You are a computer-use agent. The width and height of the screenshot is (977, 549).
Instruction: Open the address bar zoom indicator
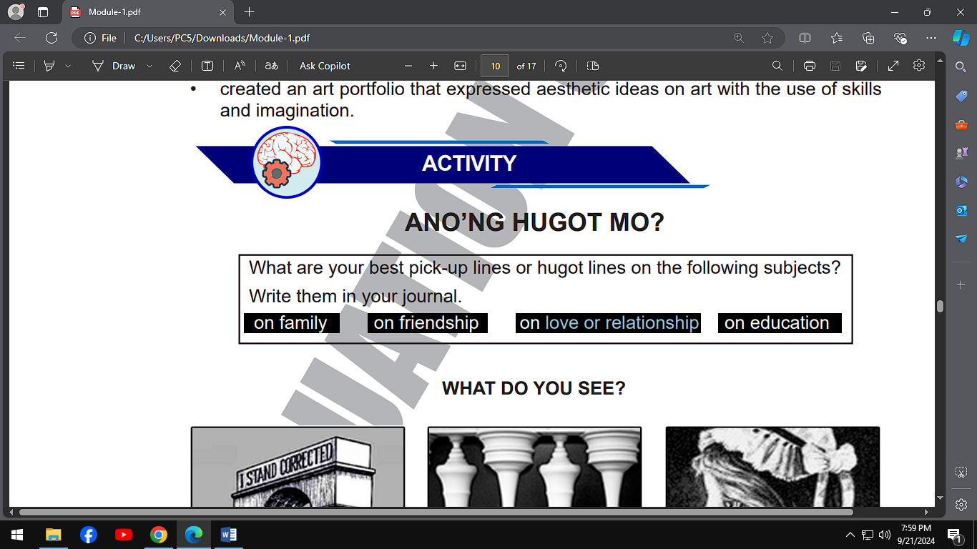(x=739, y=38)
